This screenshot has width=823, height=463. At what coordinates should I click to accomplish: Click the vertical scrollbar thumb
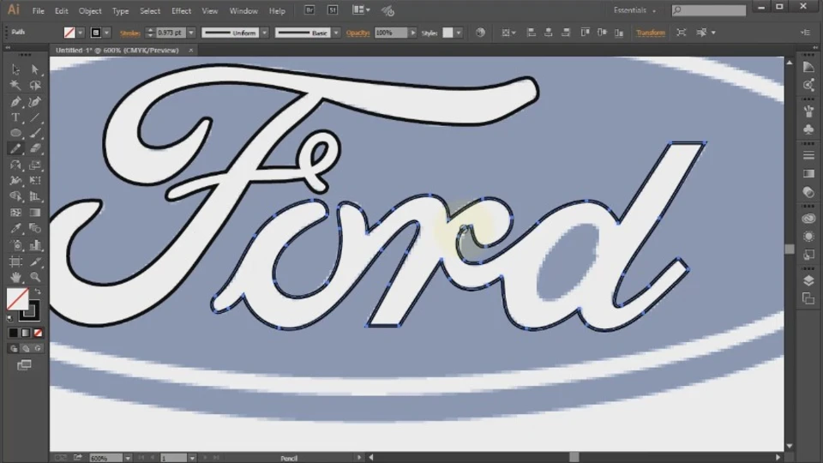(x=790, y=249)
